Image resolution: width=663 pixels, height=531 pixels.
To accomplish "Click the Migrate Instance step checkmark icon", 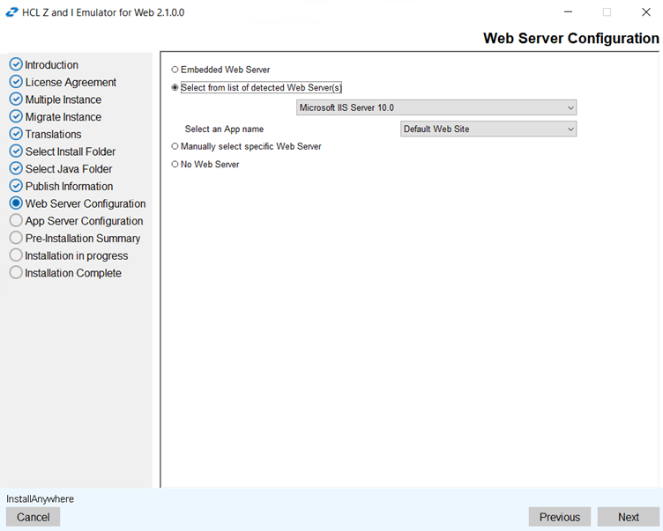I will [16, 116].
